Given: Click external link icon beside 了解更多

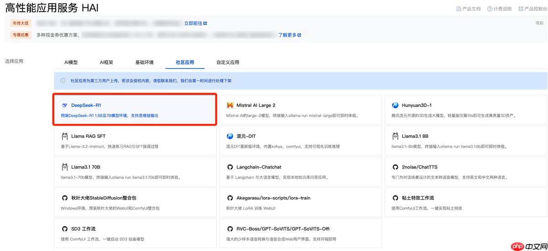Looking at the screenshot, I should point(299,35).
